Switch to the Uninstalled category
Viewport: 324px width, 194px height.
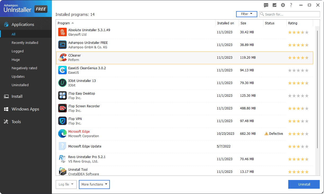tap(20, 85)
